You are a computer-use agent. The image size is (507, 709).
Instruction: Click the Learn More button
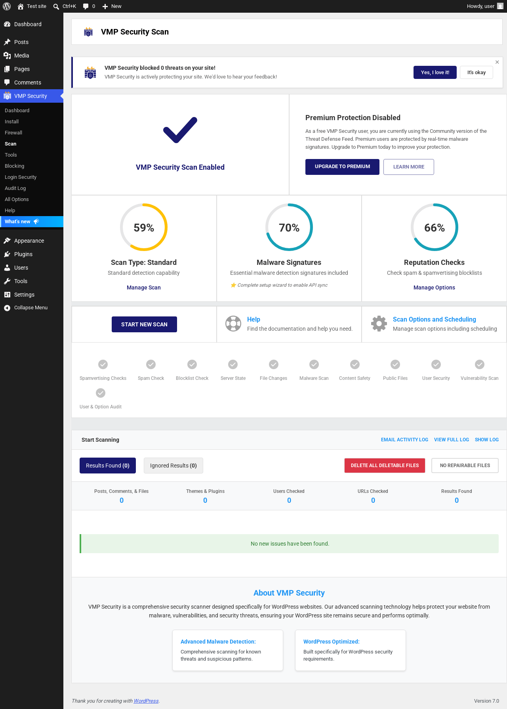pyautogui.click(x=409, y=167)
